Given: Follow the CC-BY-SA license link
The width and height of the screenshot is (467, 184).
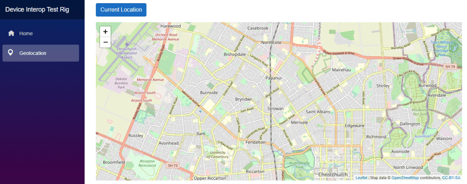Looking at the screenshot, I should [x=451, y=178].
